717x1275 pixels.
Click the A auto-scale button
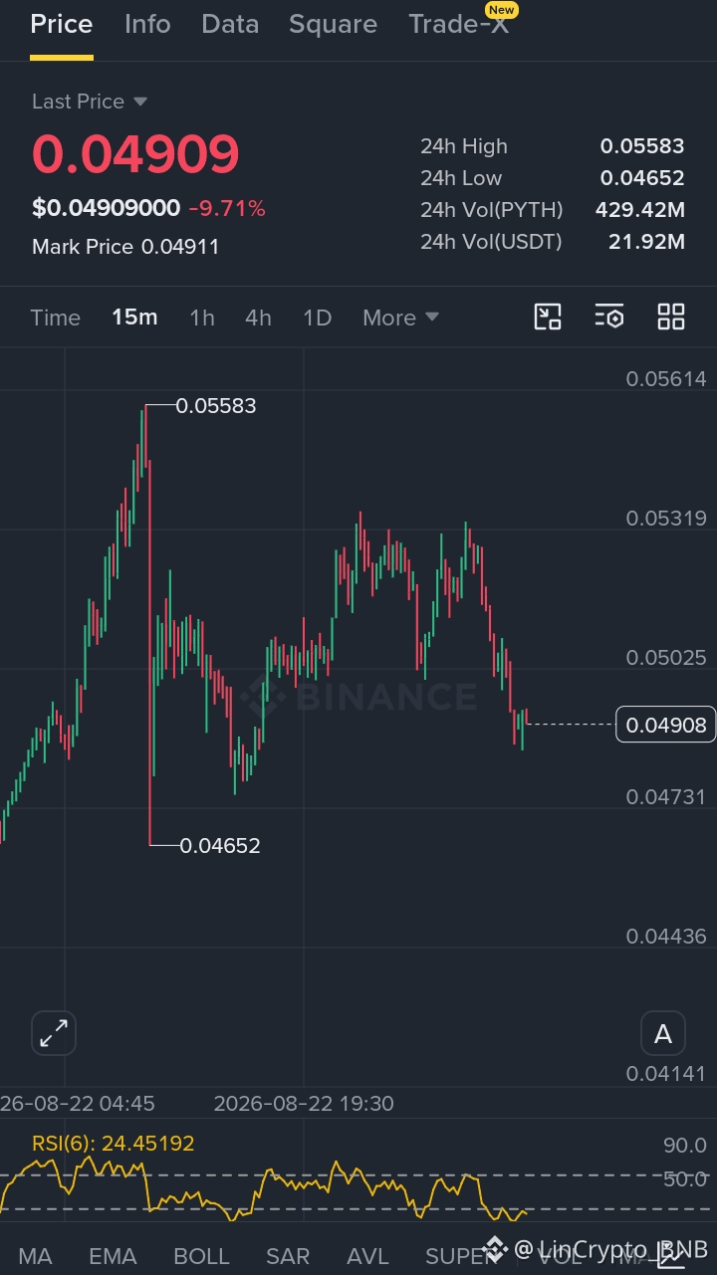click(663, 1034)
